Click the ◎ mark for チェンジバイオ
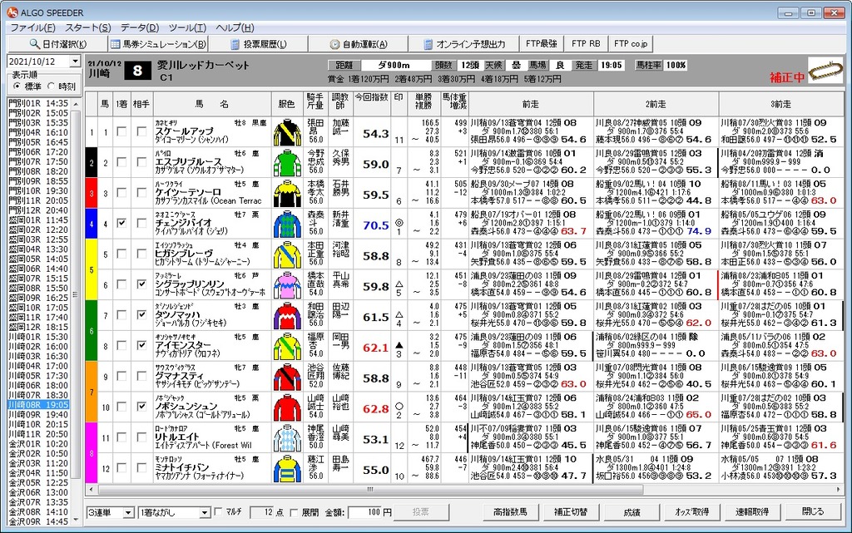 click(x=399, y=223)
